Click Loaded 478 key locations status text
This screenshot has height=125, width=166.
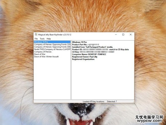pos(94,101)
